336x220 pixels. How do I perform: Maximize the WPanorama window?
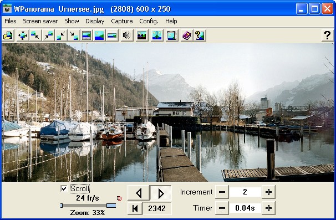[314, 9]
